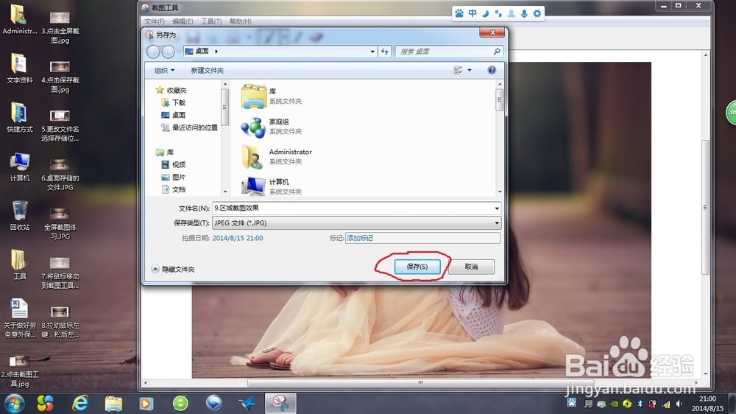Select the 全屏截图练习.JPG desktop file
Viewport: 736px width, 414px height.
[x=60, y=223]
